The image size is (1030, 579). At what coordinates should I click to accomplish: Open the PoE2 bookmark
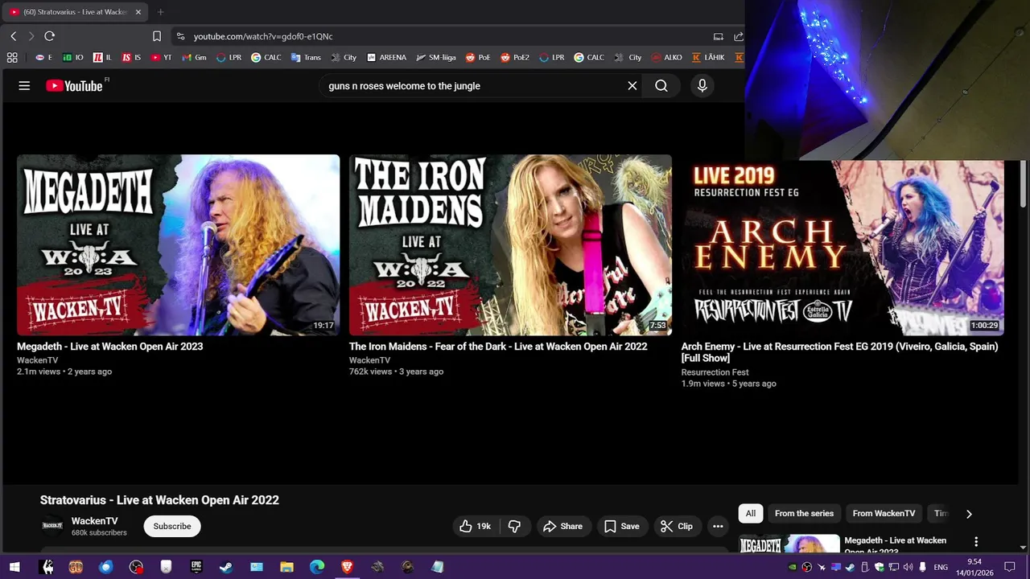click(515, 58)
